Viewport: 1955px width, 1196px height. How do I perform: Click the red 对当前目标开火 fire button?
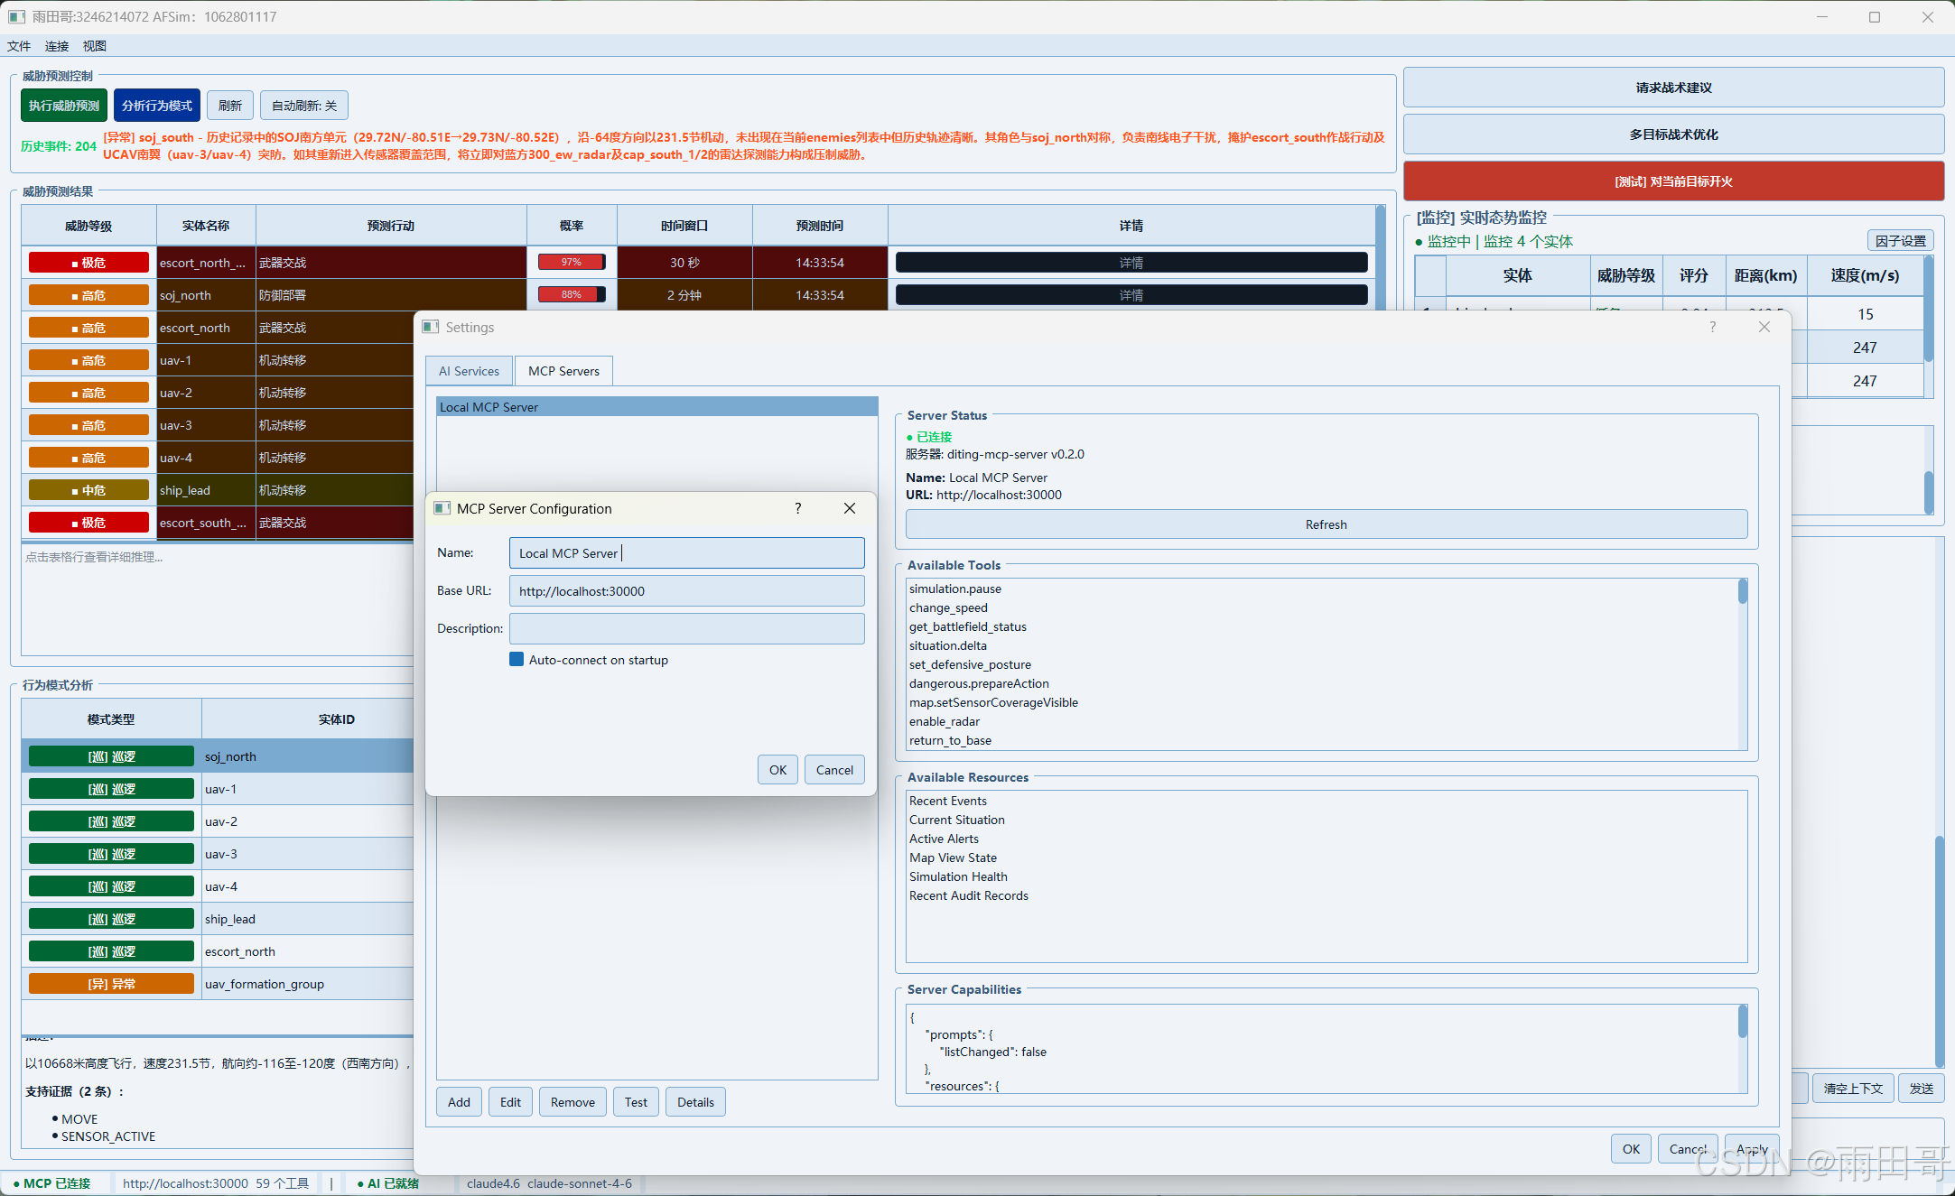1672,181
